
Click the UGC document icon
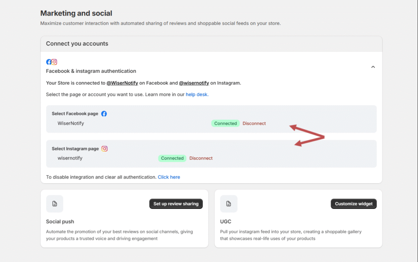tap(229, 204)
